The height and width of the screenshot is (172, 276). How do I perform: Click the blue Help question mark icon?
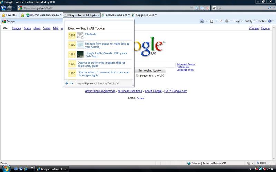pos(270,21)
